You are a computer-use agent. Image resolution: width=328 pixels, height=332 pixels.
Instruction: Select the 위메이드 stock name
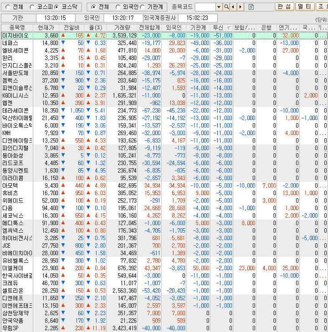[x=13, y=201]
